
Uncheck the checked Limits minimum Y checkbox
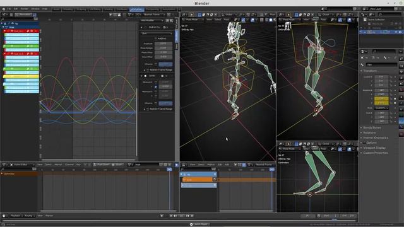coord(156,87)
